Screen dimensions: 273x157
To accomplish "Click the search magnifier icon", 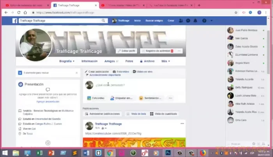I will click(103, 20).
